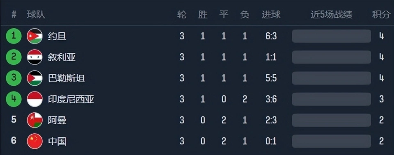Click the Oman flag icon
Image resolution: width=394 pixels, height=155 pixels.
tap(34, 120)
